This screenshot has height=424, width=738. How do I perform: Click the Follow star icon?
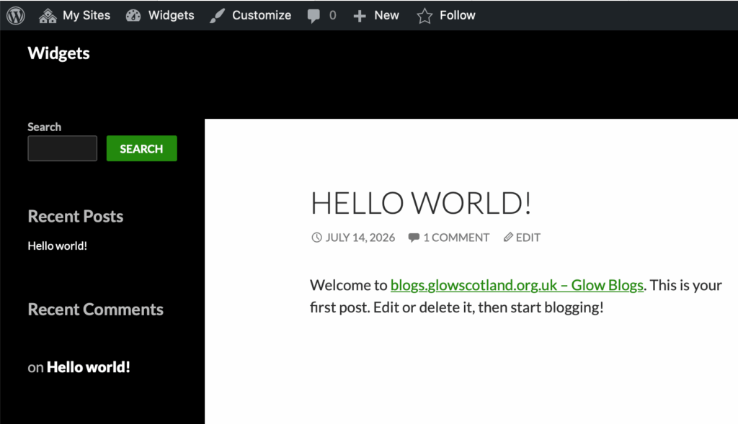click(424, 16)
